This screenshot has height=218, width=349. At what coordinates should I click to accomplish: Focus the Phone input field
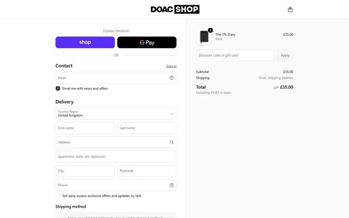click(116, 185)
